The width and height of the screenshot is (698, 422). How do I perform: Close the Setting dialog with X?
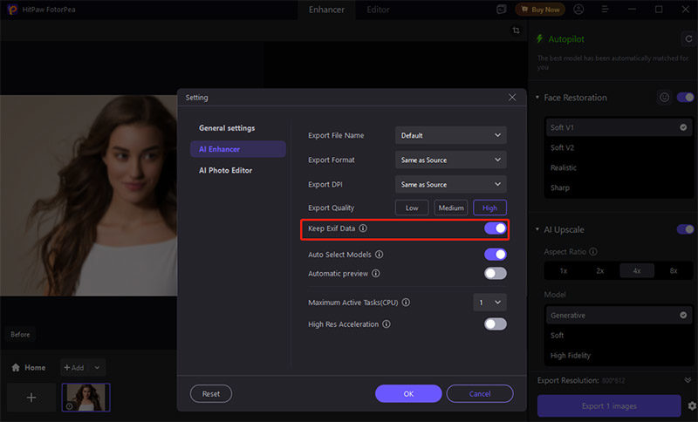[512, 98]
